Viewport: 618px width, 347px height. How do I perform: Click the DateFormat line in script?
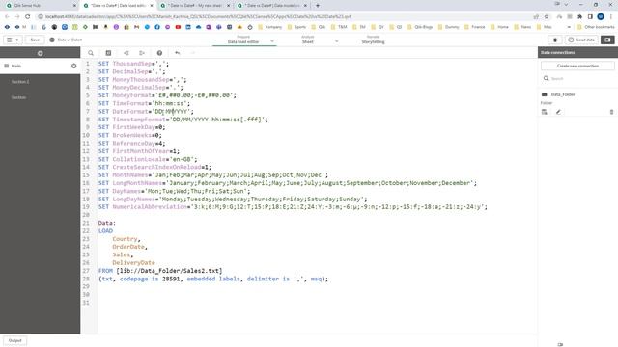146,112
